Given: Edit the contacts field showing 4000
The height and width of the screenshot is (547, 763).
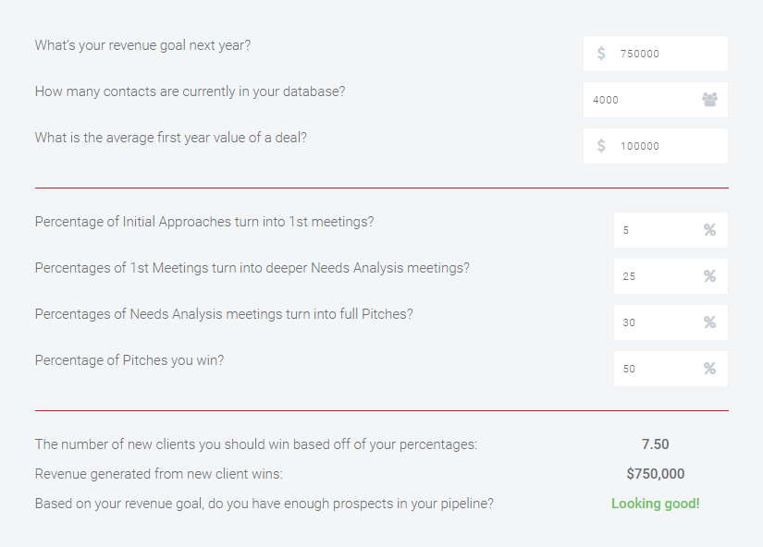Looking at the screenshot, I should pos(656,100).
